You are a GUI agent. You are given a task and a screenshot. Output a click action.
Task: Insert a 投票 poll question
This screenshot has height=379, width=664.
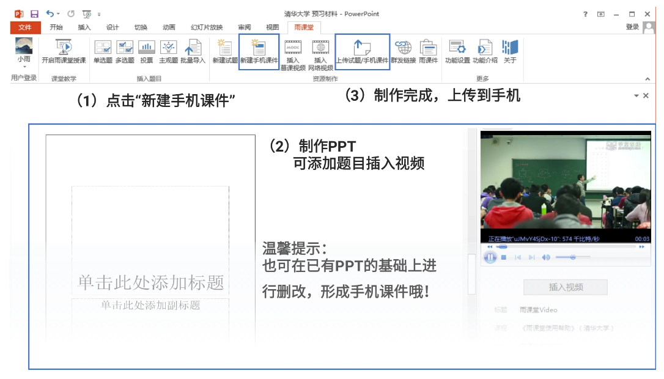point(147,51)
